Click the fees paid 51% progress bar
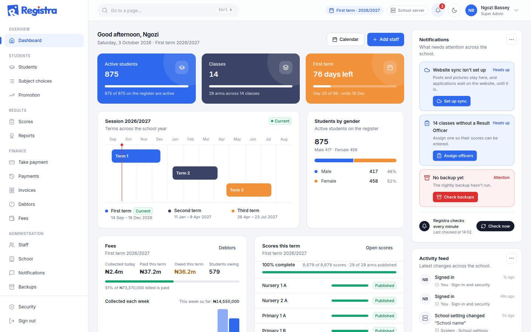Viewport: 531px width, 332px height. tap(172, 281)
